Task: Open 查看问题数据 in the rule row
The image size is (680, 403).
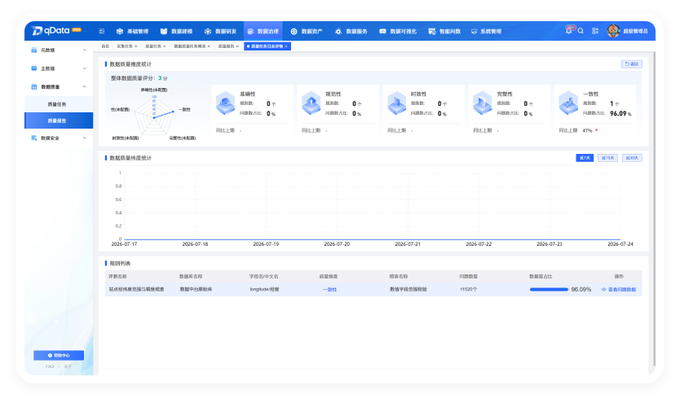Action: tap(619, 290)
